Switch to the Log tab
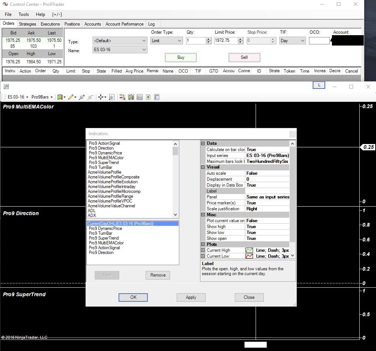 [151, 24]
